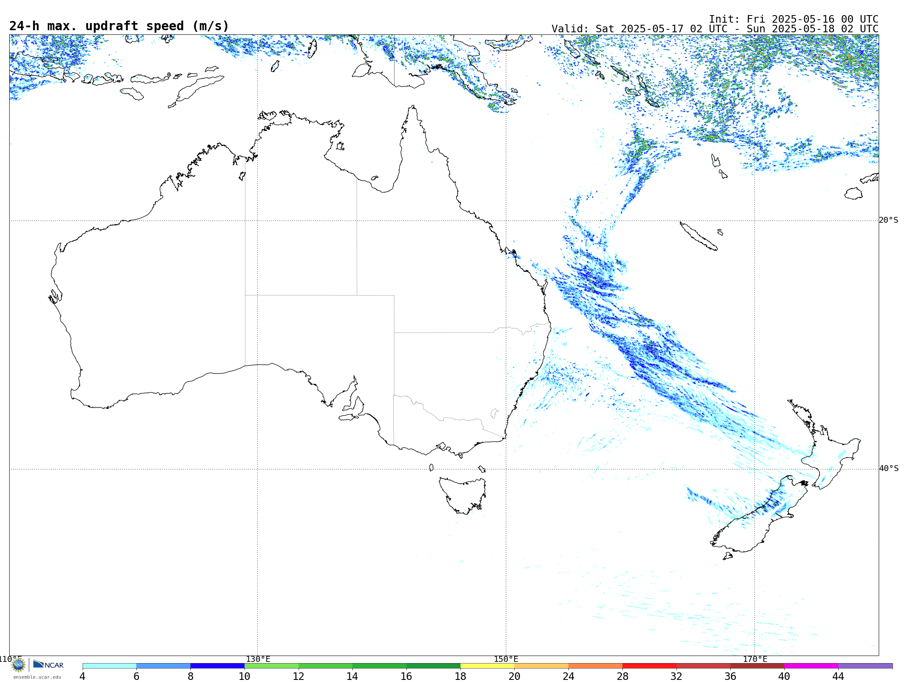
Task: Choose the pale orange 20–24 colorbar segment
Action: click(542, 666)
